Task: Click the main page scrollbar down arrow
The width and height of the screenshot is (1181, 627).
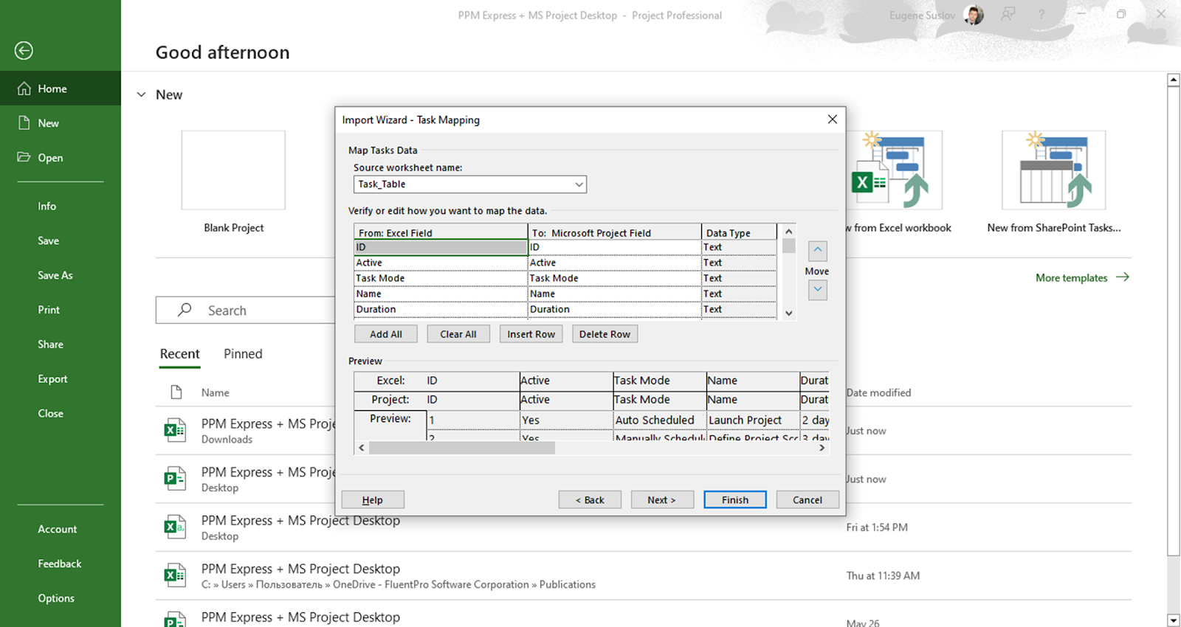Action: point(1174,620)
